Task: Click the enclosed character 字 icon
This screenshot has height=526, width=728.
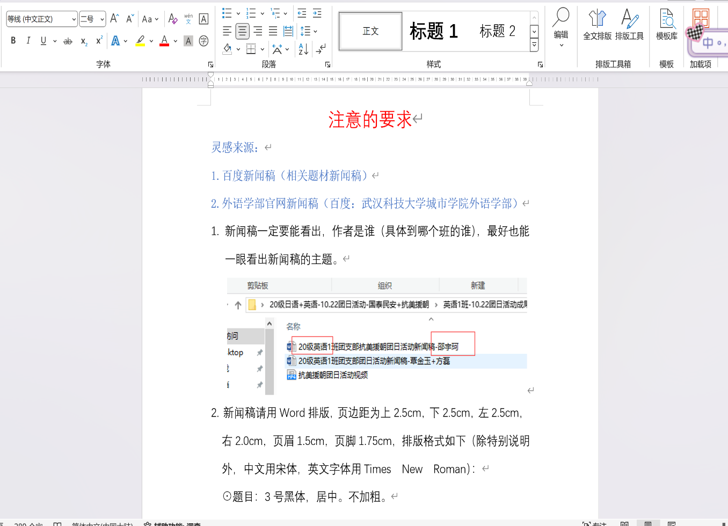Action: 203,41
